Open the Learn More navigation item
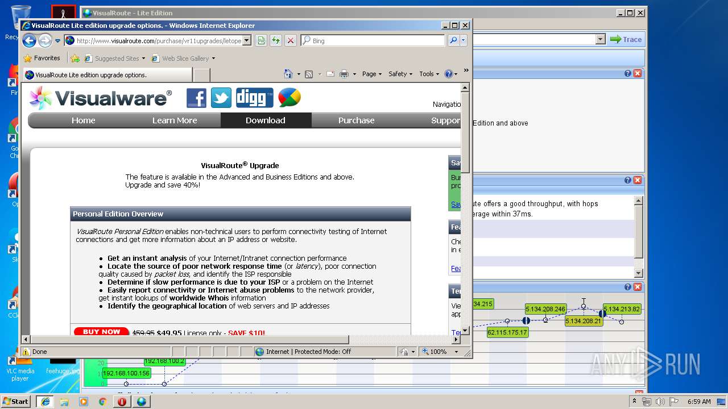The width and height of the screenshot is (728, 409). (x=175, y=120)
